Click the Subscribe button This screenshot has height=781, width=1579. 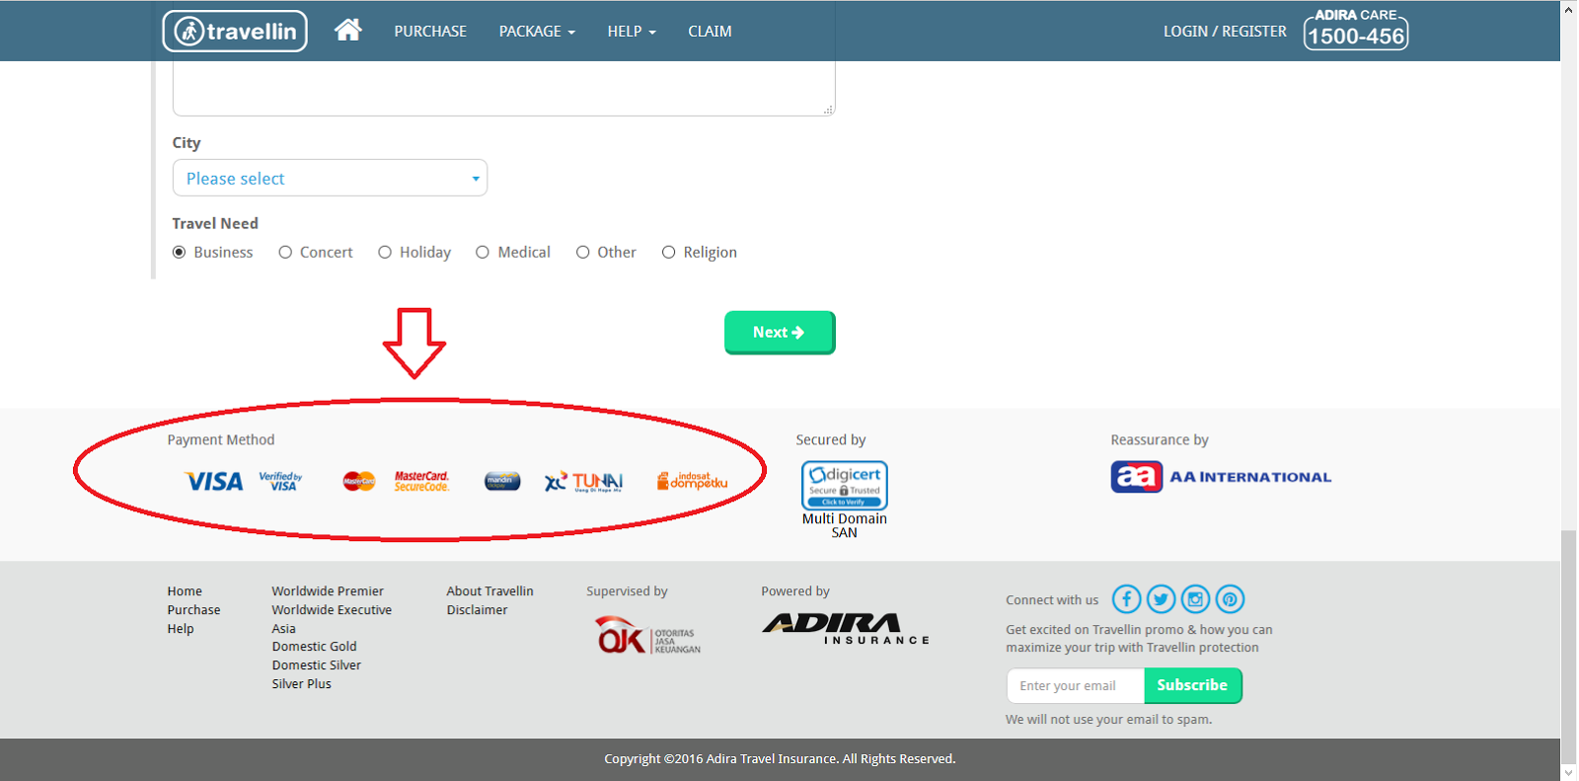point(1193,686)
